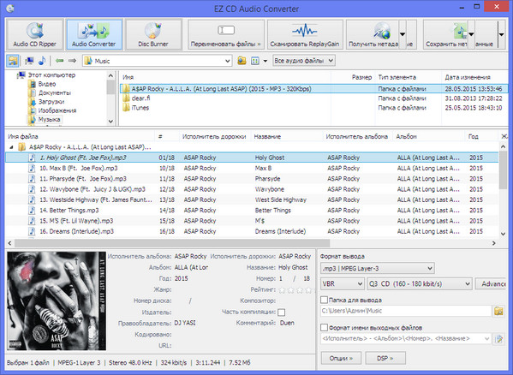Collapse the A$AP Rocky album group
This screenshot has width=513, height=375.
[12, 147]
